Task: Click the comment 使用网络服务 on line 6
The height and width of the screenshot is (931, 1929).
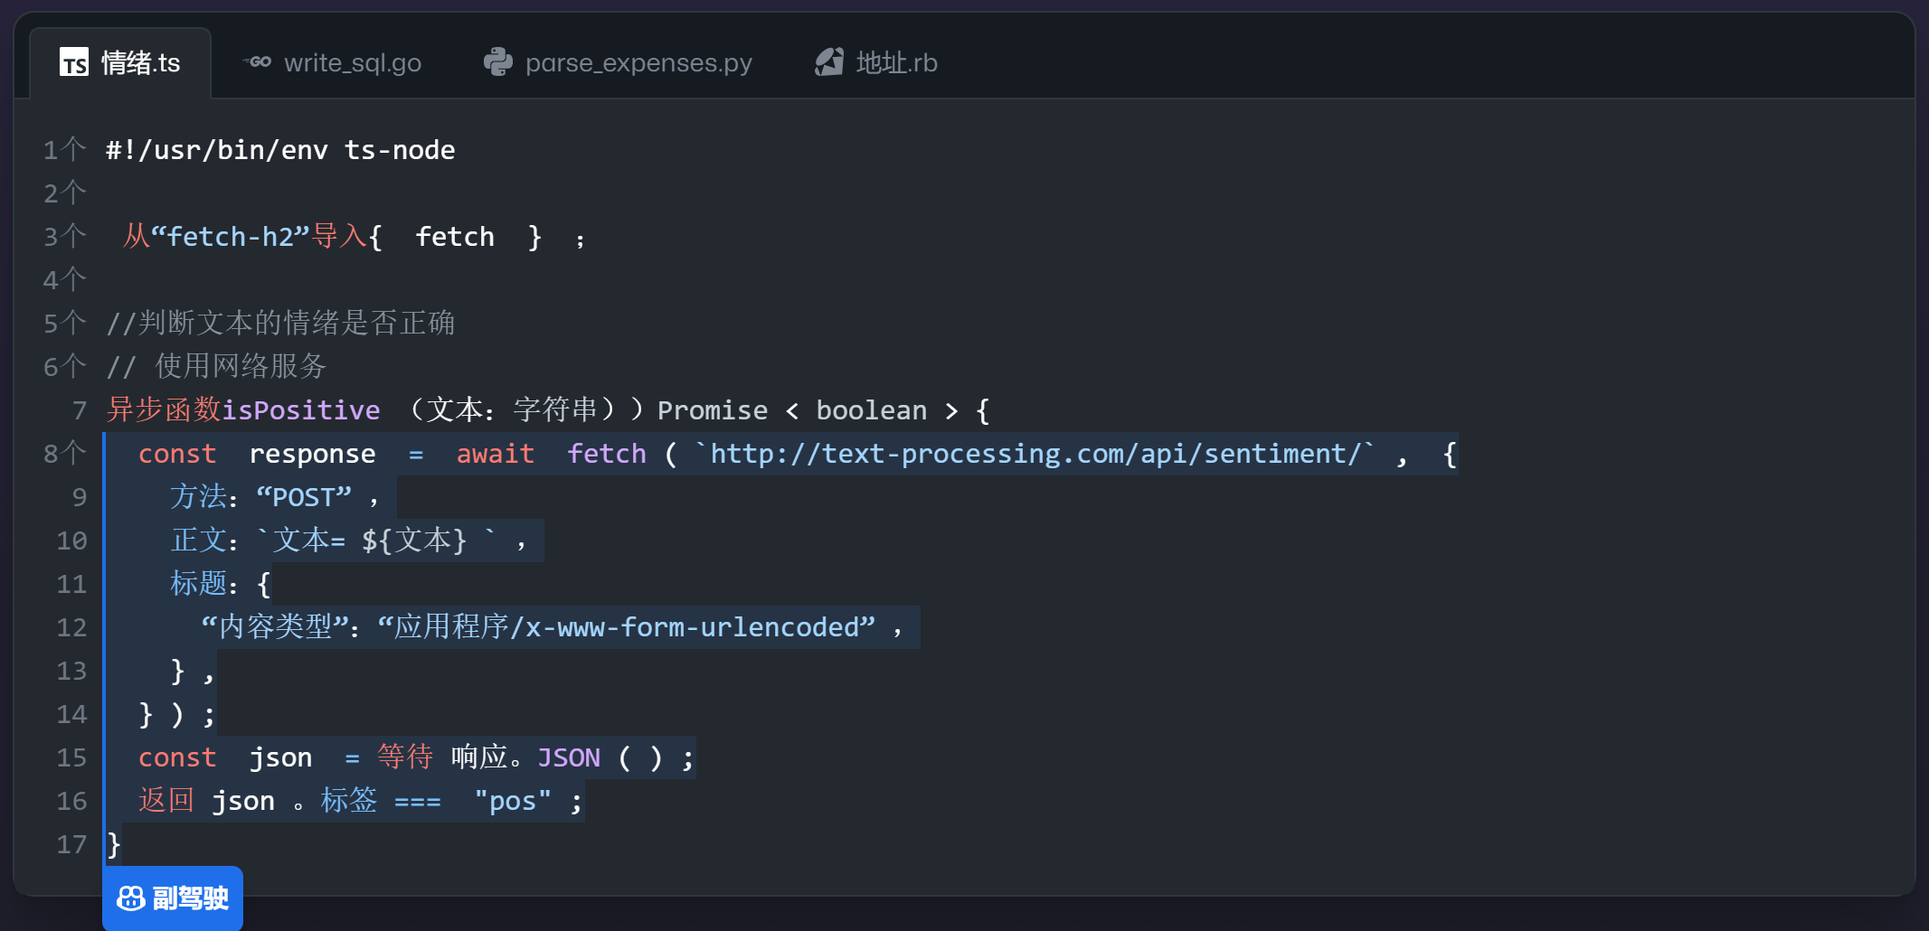Action: [x=240, y=366]
